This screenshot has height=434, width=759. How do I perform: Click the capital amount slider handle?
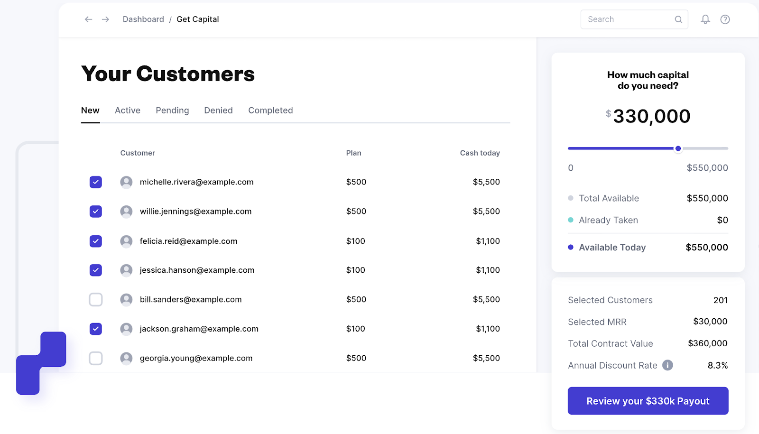pyautogui.click(x=678, y=148)
